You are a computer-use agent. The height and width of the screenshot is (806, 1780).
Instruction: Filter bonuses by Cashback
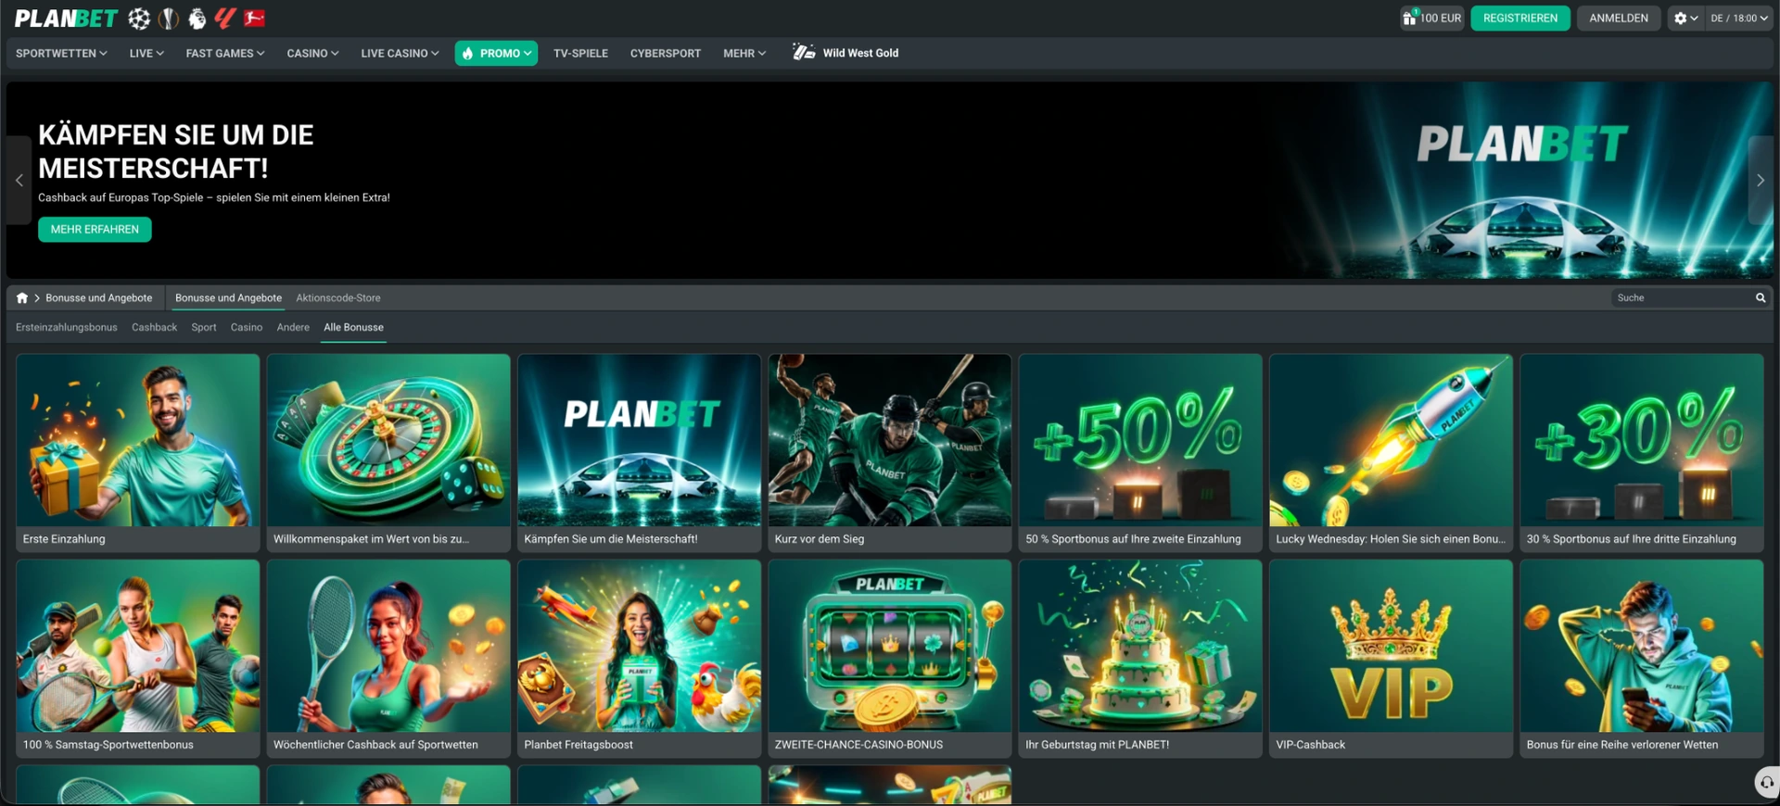[154, 328]
